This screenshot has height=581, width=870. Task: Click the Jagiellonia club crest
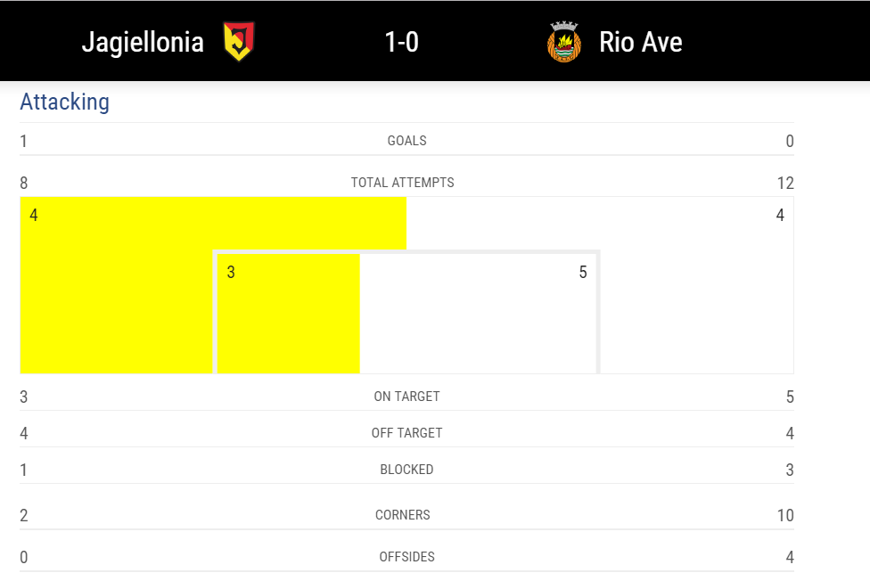click(238, 42)
